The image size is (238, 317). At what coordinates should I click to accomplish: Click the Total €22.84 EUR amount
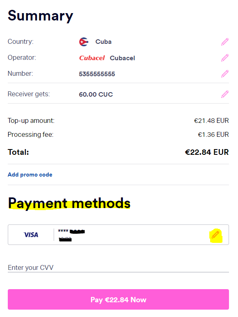(206, 152)
